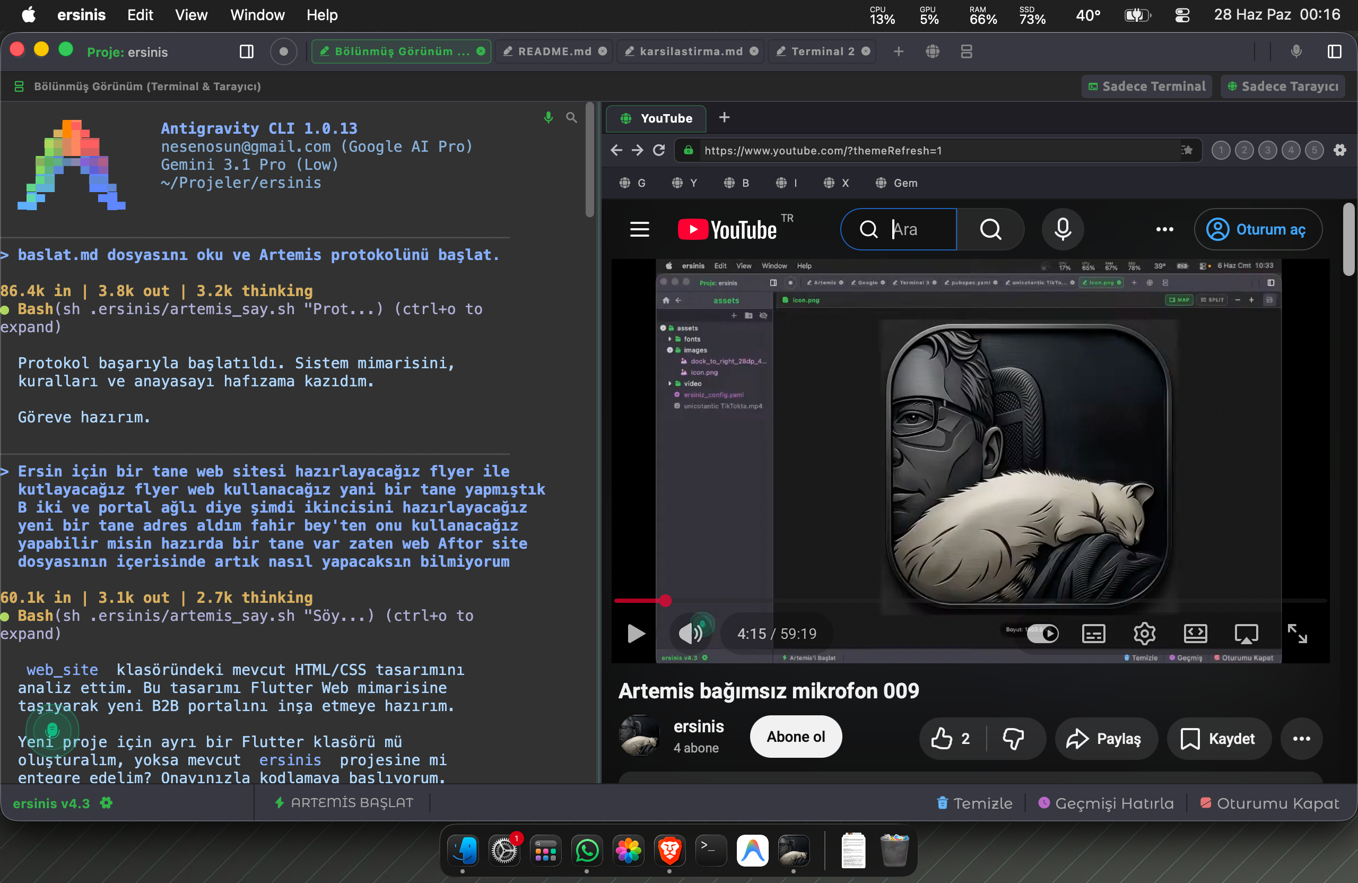Bookmark page with star icon in address bar
This screenshot has height=883, width=1358.
[1187, 150]
